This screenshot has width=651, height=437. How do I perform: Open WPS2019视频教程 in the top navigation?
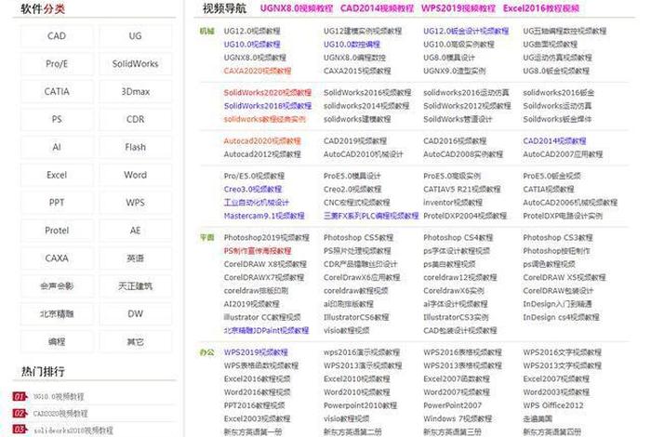[x=458, y=8]
